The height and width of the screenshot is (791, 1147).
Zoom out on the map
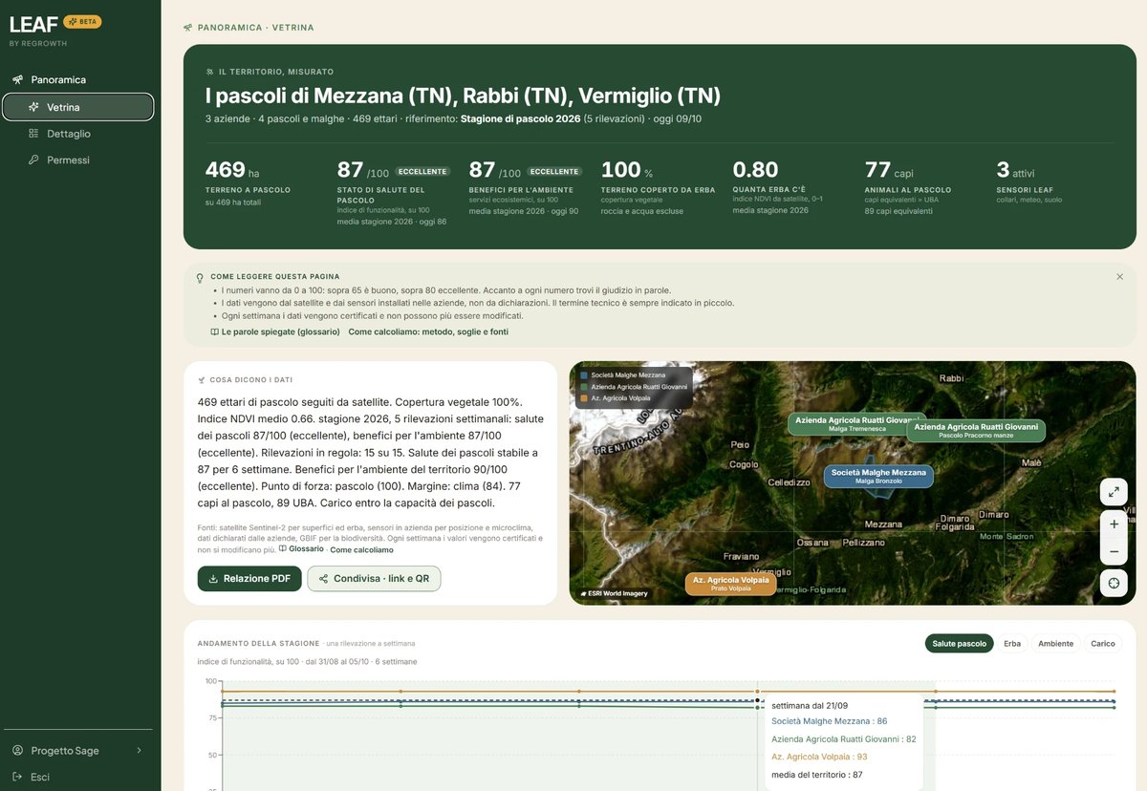(x=1114, y=551)
